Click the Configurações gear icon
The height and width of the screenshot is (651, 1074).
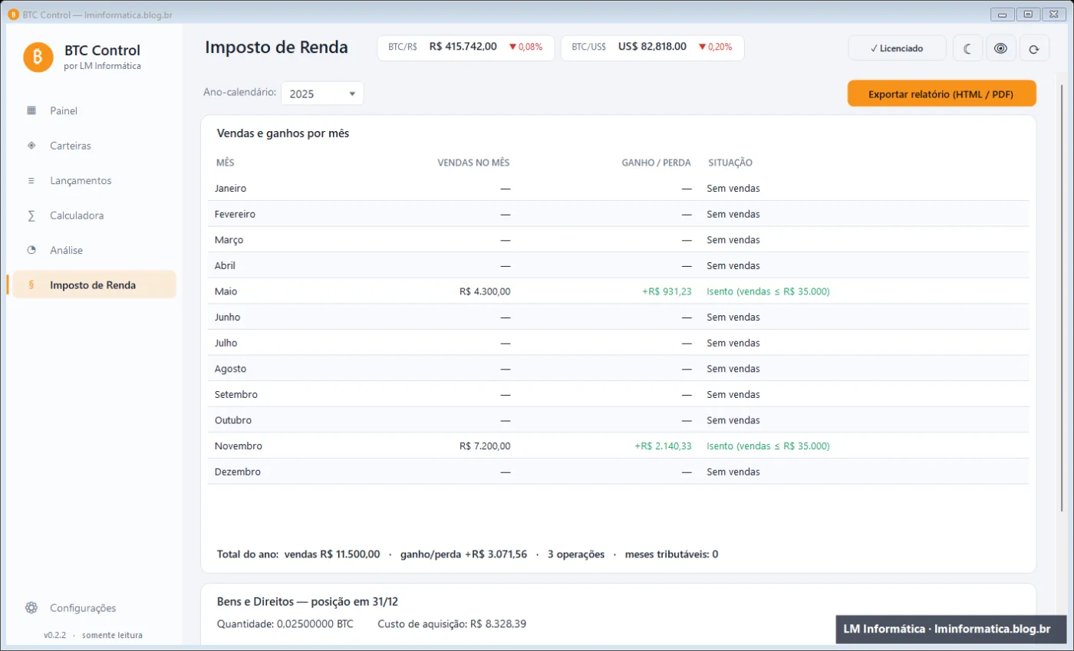click(31, 608)
